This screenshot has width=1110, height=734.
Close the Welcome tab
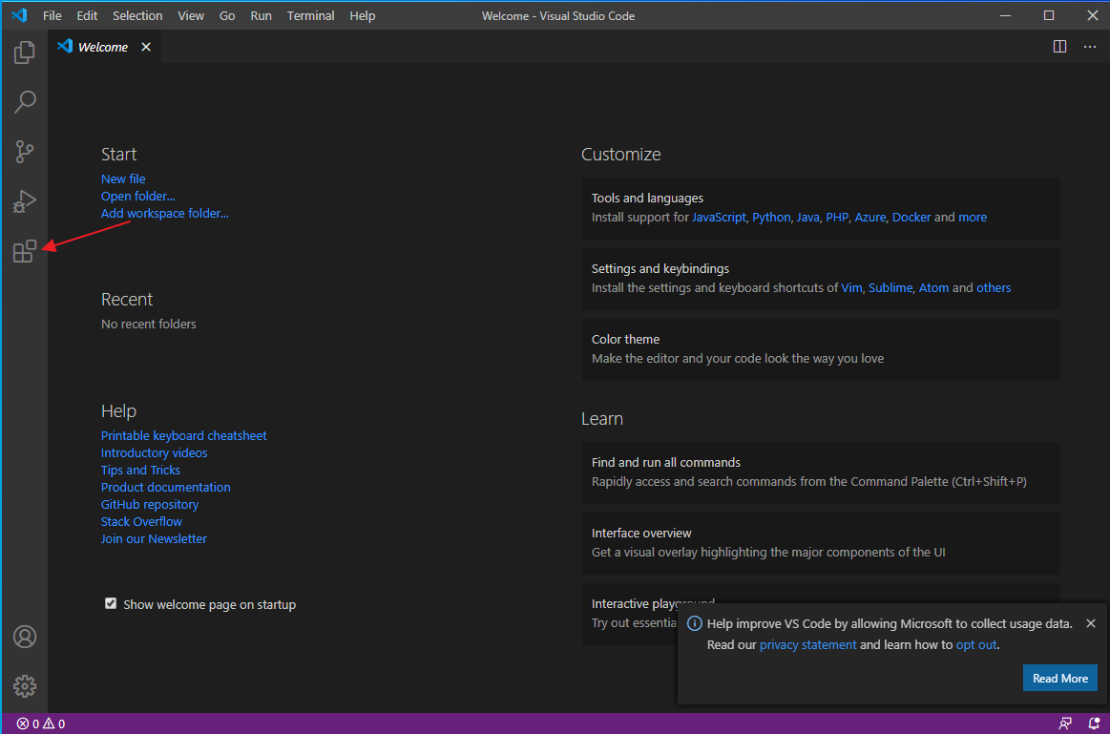[x=146, y=47]
